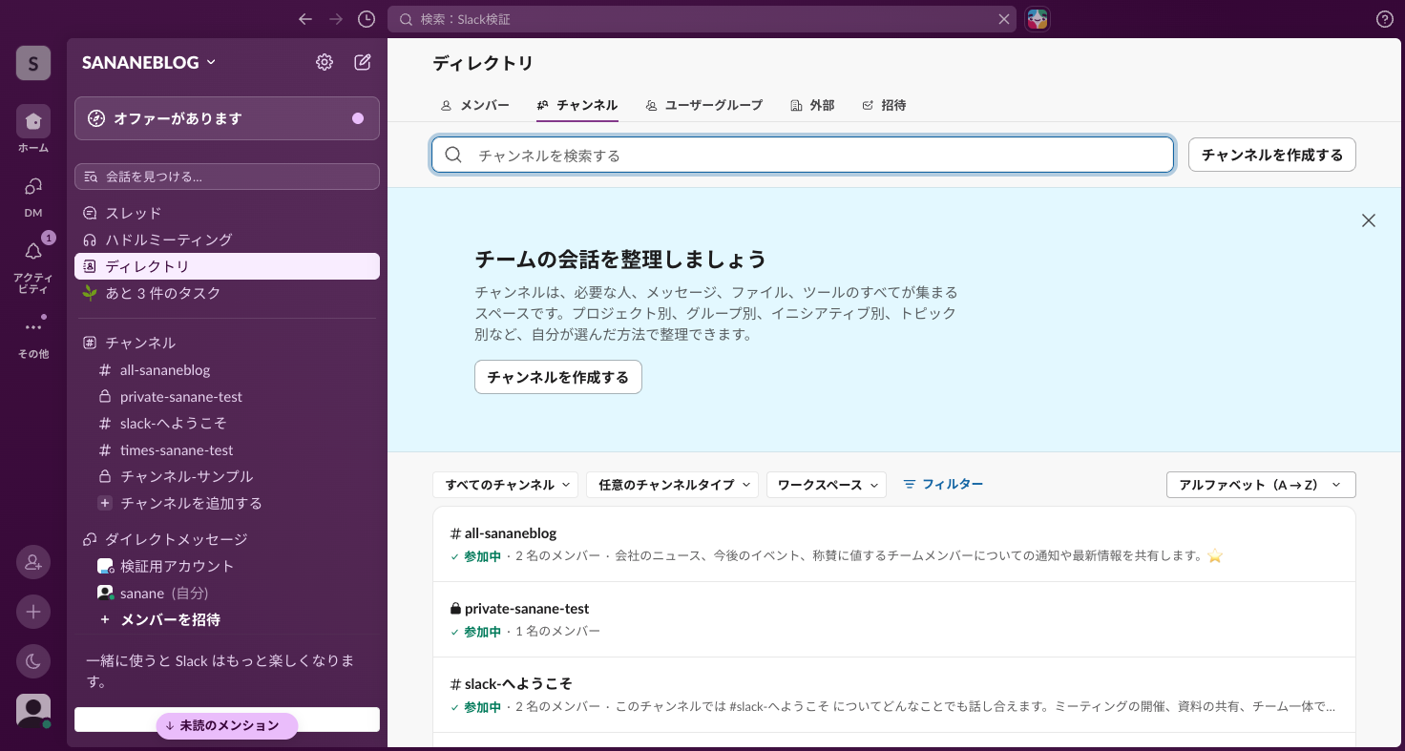Go forward with the right arrow
This screenshot has height=751, width=1405.
(335, 19)
